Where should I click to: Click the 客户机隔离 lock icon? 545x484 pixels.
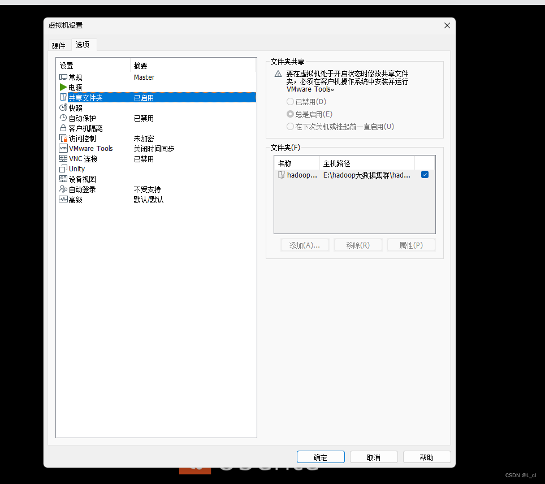63,128
